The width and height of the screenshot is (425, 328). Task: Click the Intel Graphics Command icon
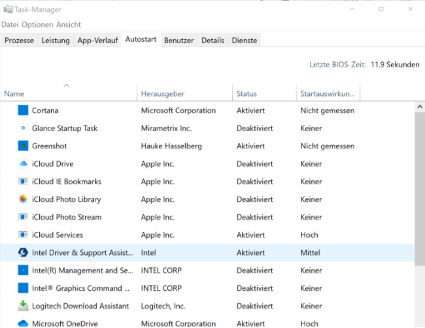click(23, 288)
